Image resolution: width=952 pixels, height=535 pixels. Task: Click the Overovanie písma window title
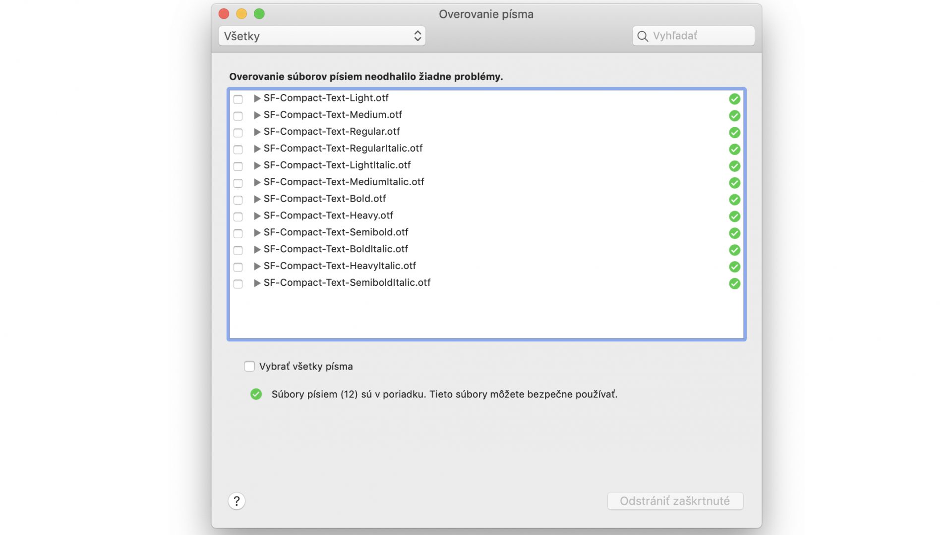[486, 14]
